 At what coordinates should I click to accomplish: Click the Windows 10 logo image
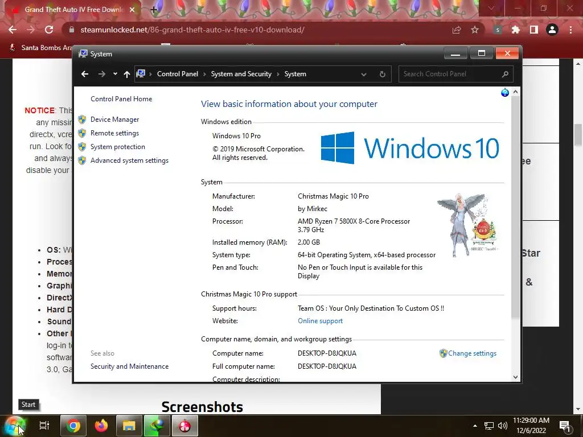410,148
